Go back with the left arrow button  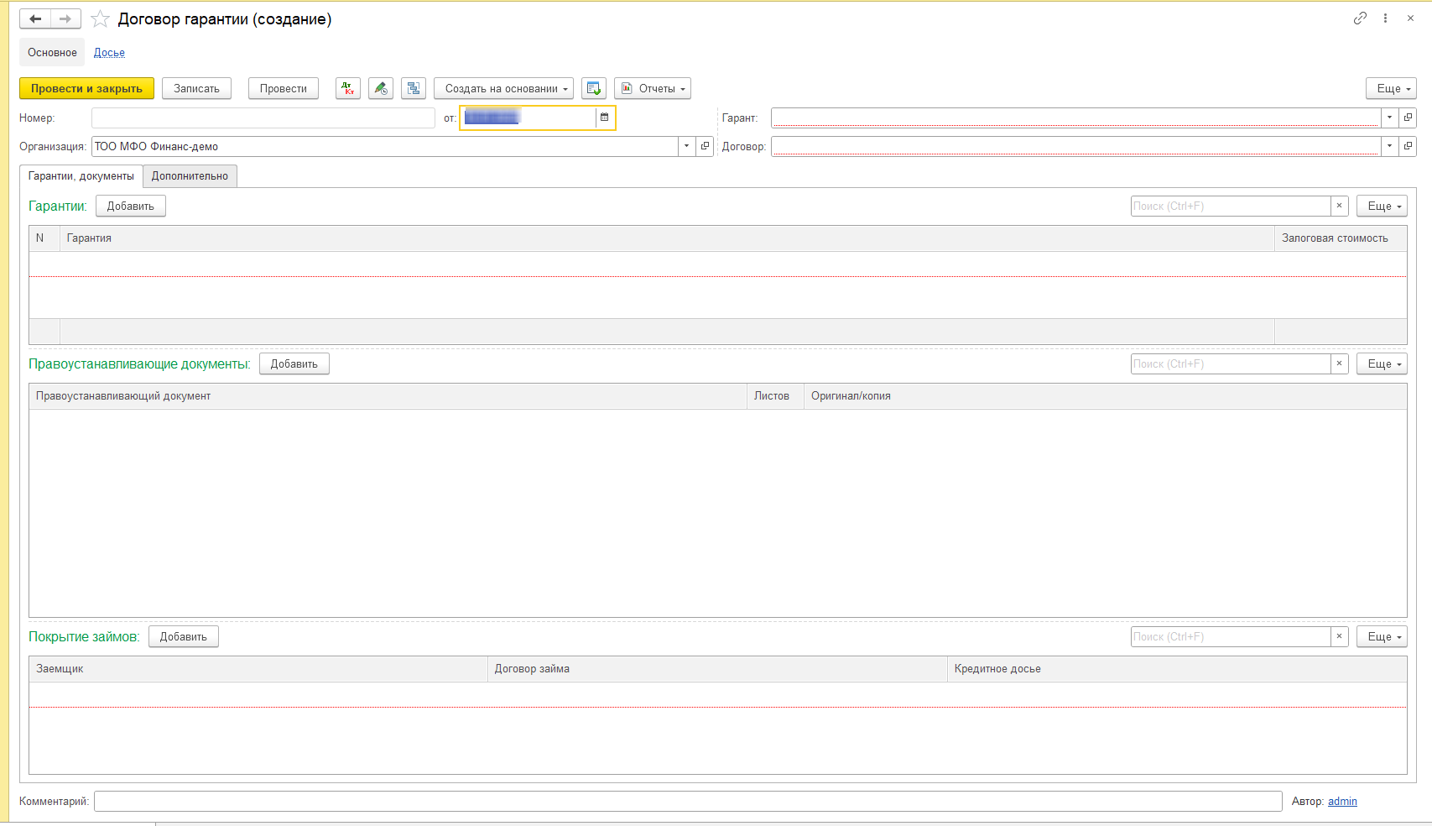[x=35, y=18]
